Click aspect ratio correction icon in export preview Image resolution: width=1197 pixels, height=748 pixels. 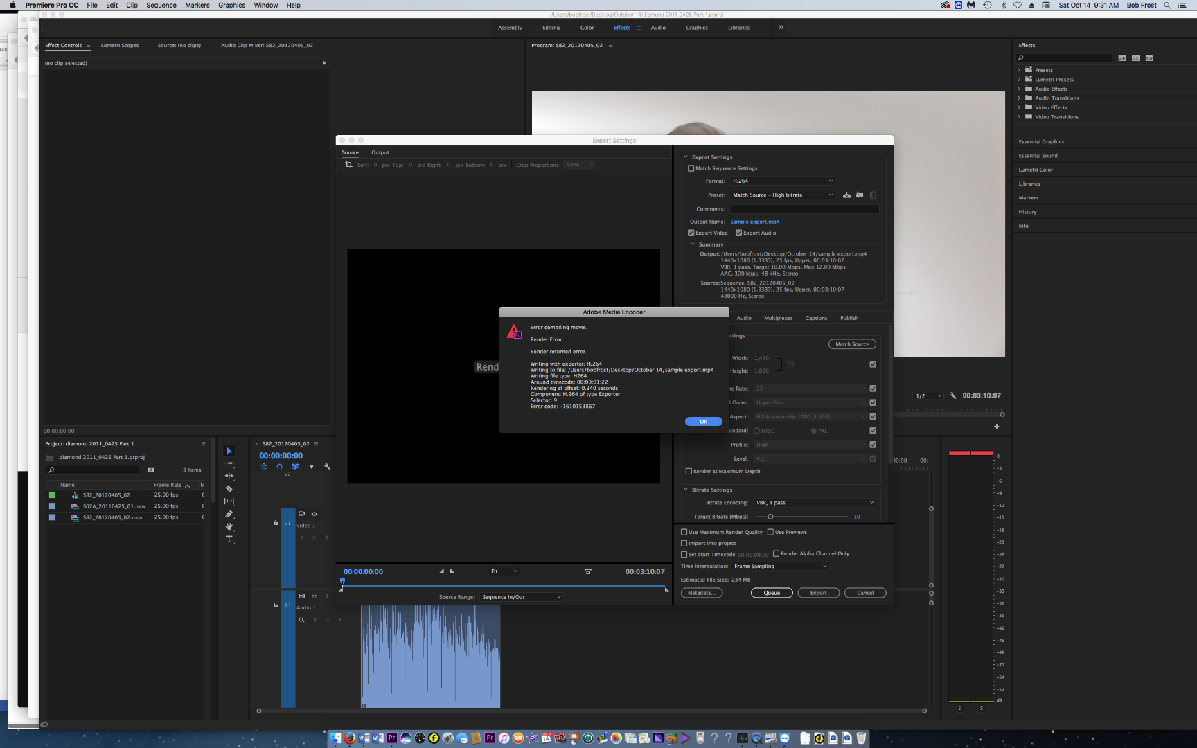(x=588, y=571)
